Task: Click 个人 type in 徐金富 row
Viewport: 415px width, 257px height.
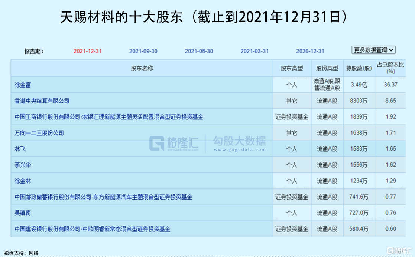Action: pyautogui.click(x=292, y=85)
